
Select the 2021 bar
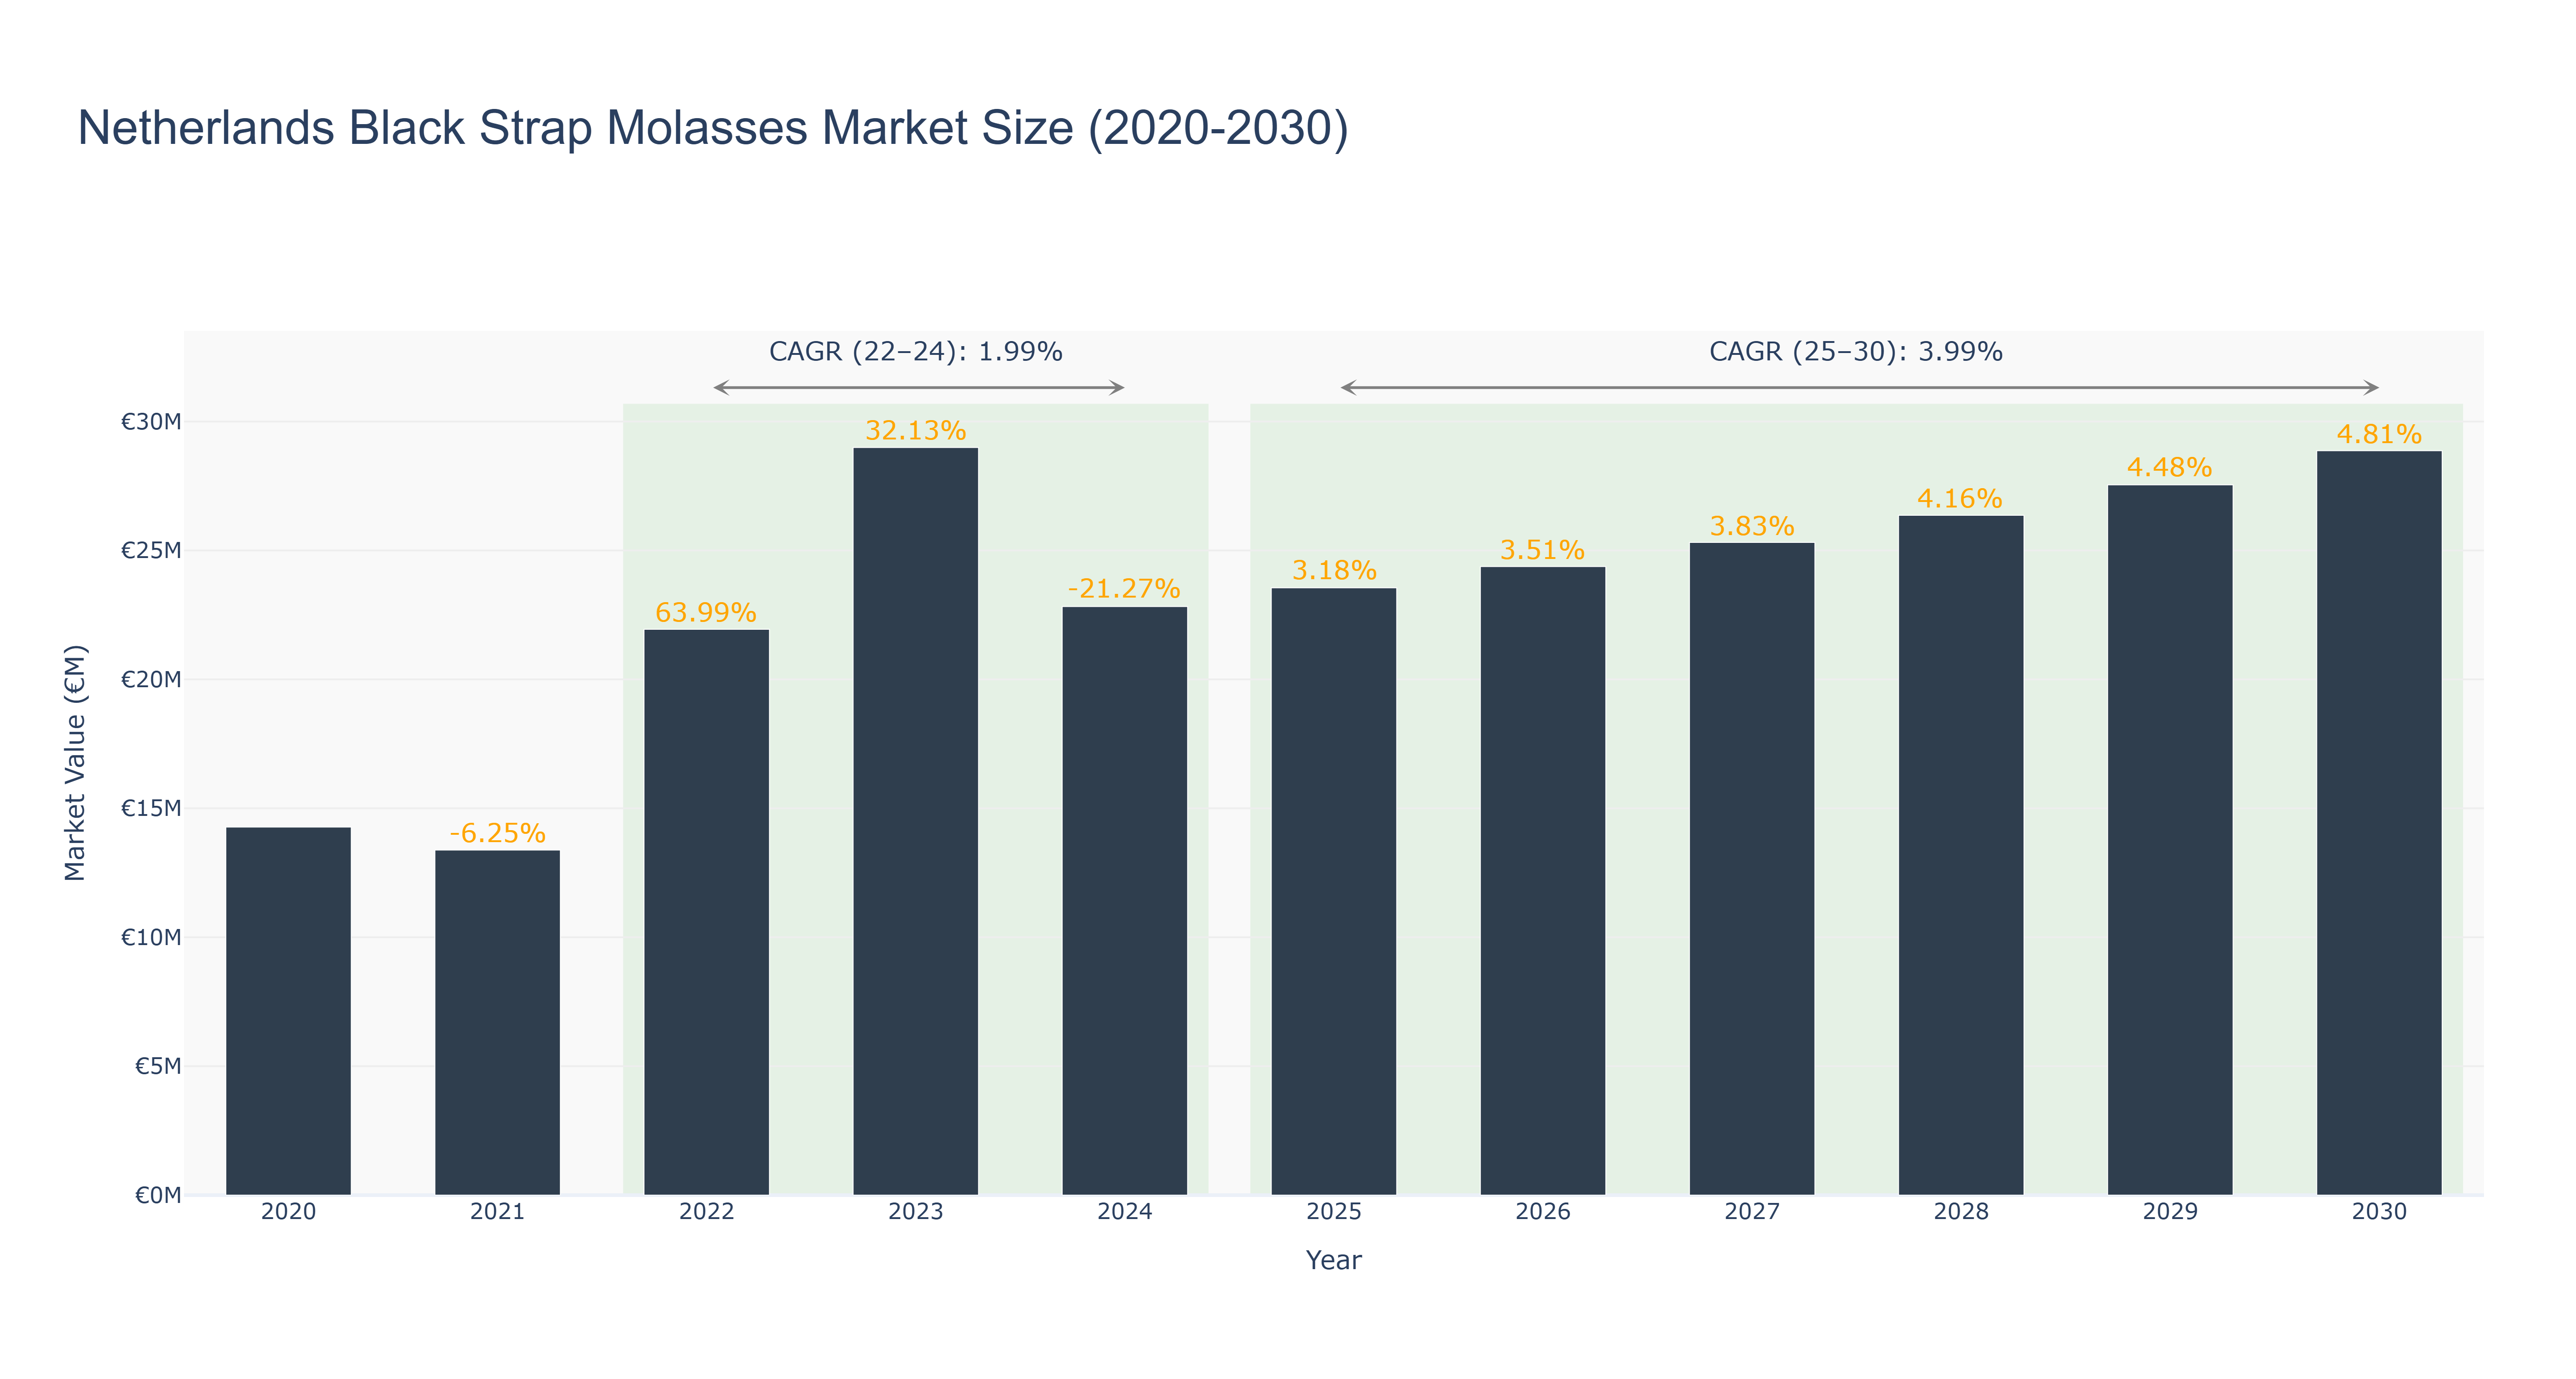497,1022
